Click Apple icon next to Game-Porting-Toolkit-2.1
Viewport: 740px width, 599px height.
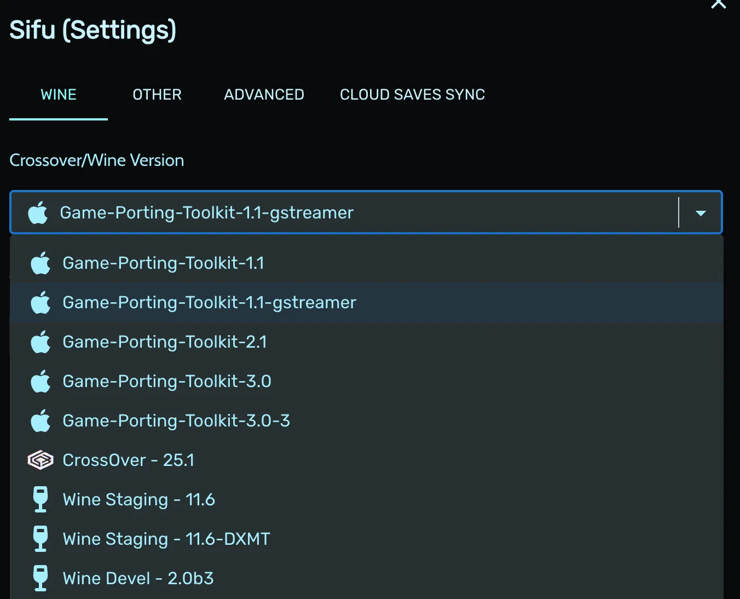(x=41, y=342)
